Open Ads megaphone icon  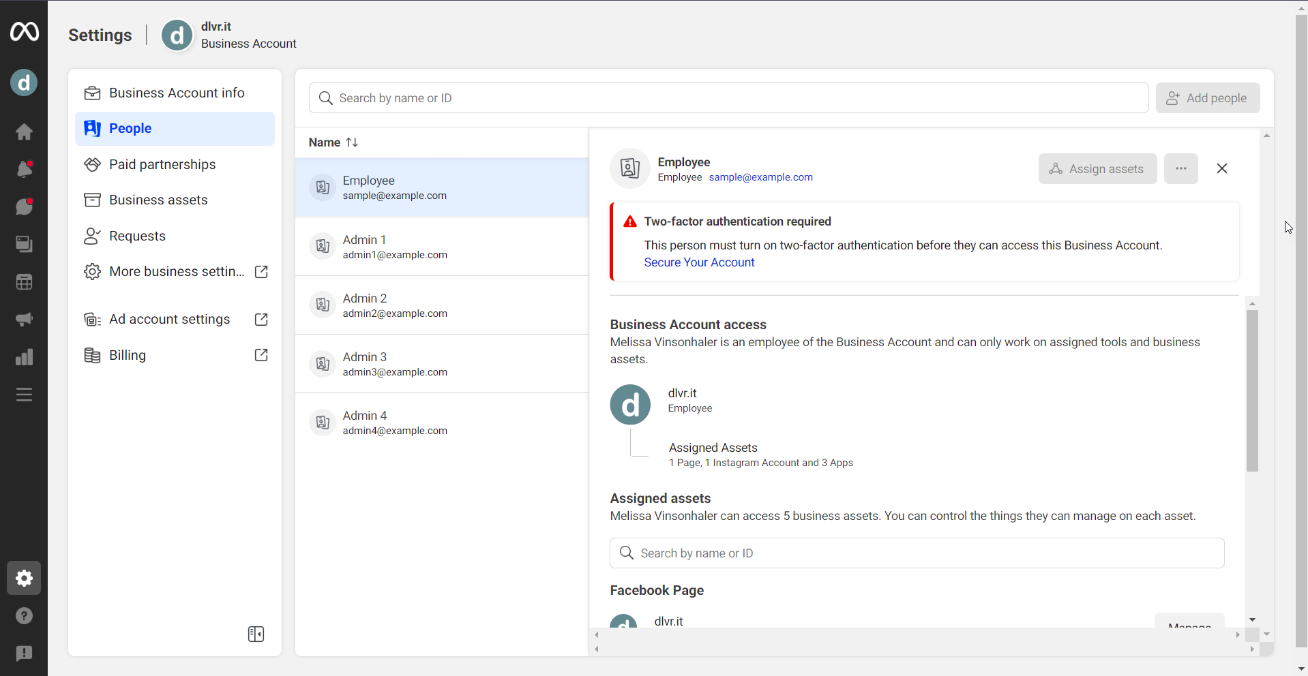[x=24, y=319]
